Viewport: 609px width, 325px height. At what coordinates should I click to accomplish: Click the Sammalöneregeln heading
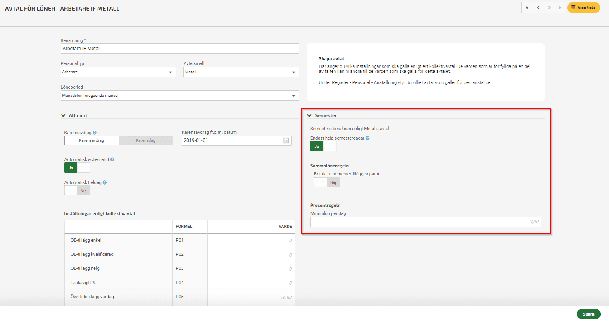click(329, 166)
